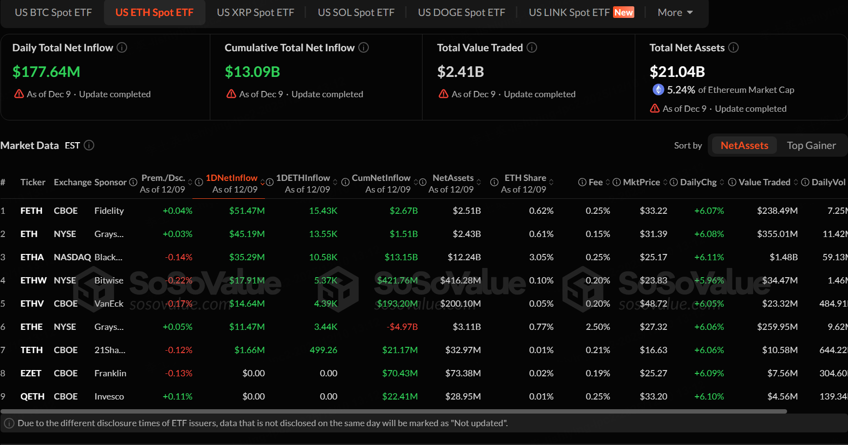Click the info icon before Fee column
Screen dimensions: 848x445
click(582, 182)
